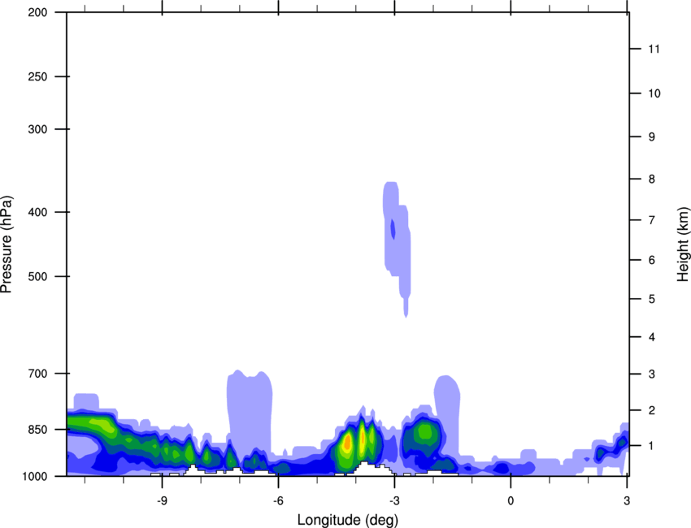This screenshot has height=528, width=691.
Task: Click the 'Pressure (hPa)' axis title
Action: pyautogui.click(x=7, y=245)
